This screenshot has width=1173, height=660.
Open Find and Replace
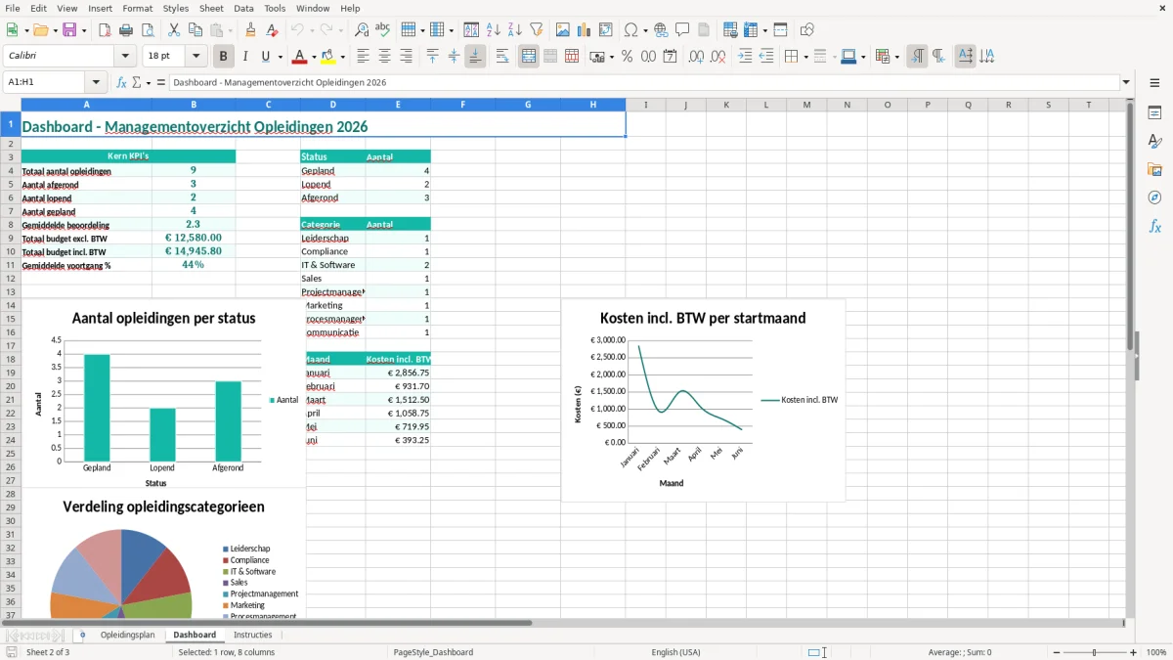coord(362,30)
